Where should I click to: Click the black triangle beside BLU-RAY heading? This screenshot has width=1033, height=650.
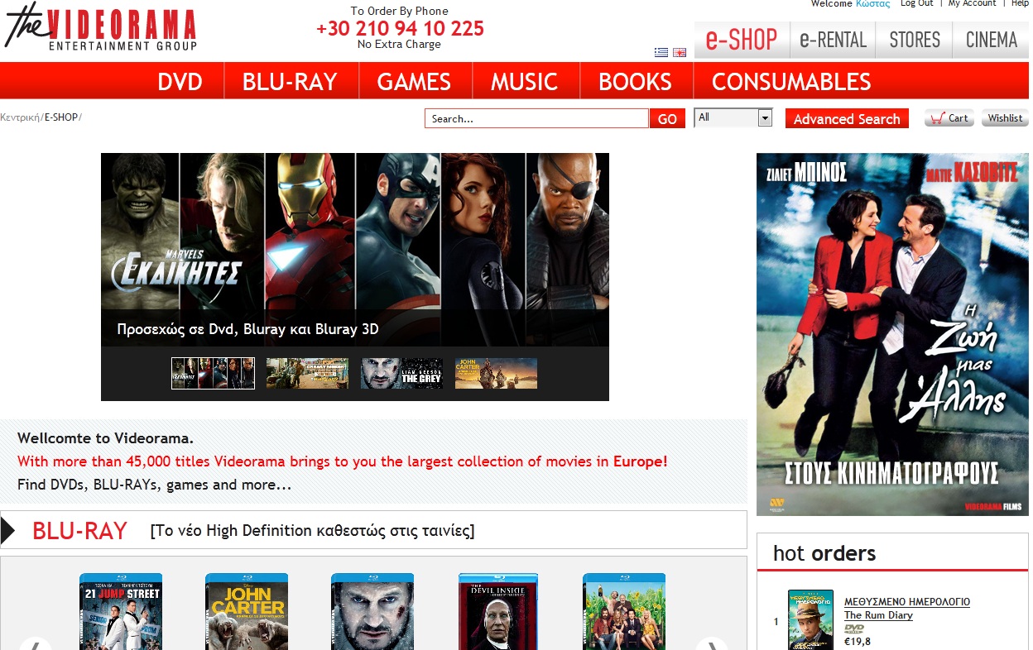coord(8,530)
